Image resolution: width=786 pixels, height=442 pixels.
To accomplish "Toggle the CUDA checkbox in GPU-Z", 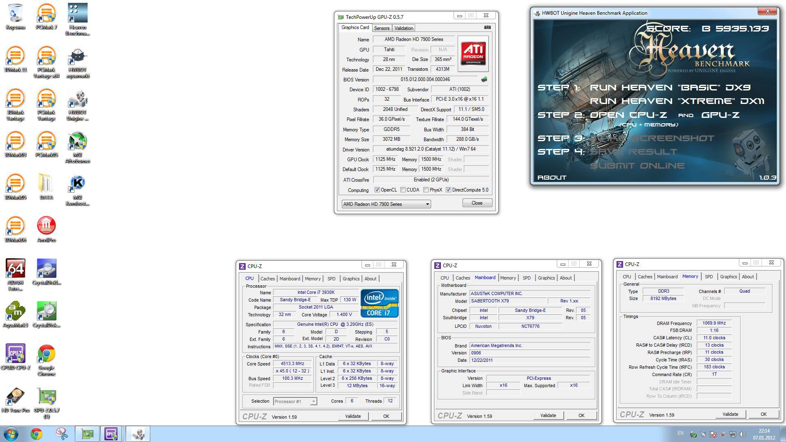I will (x=403, y=190).
